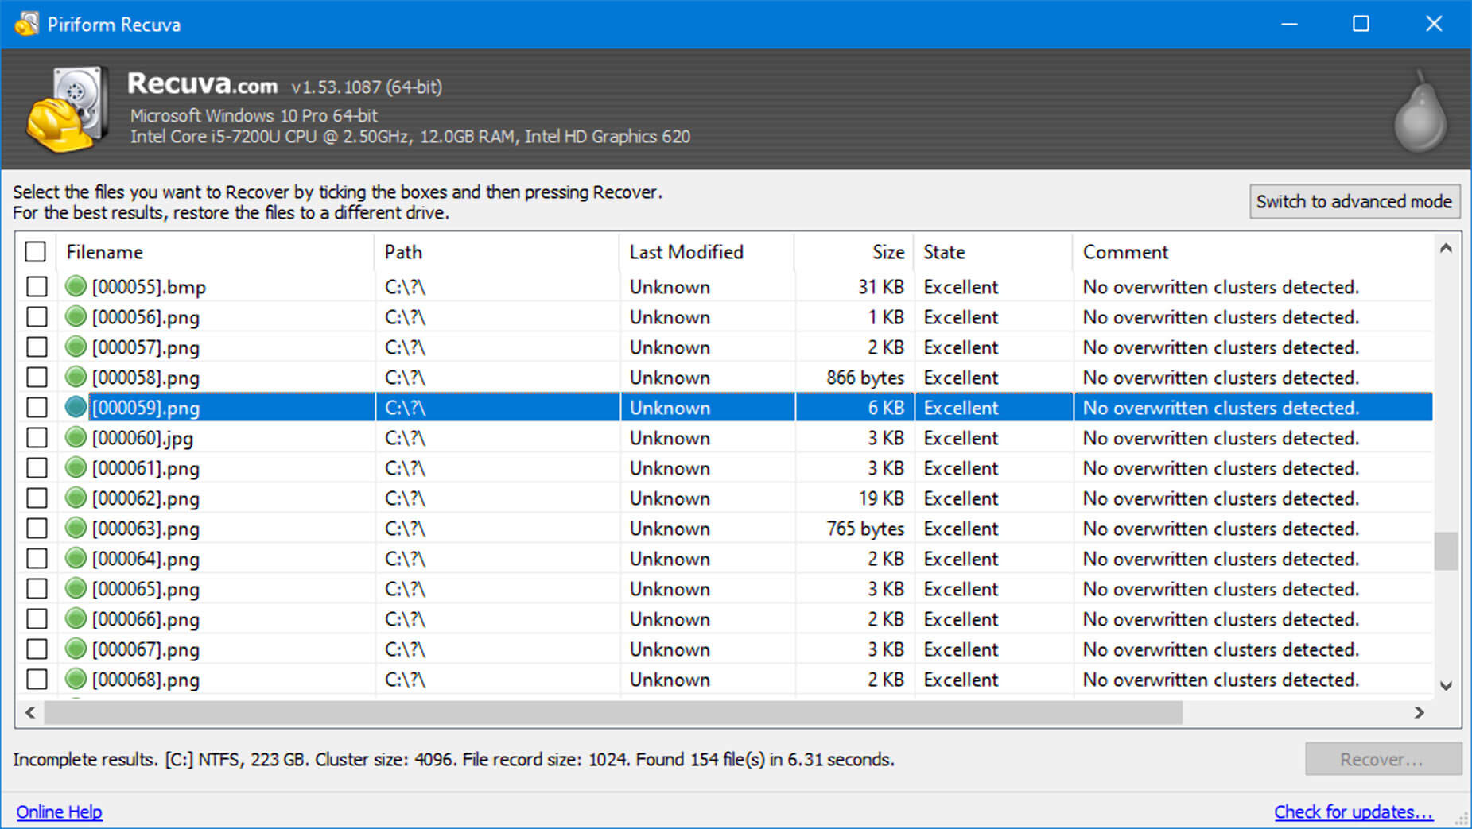This screenshot has height=829, width=1472.
Task: Click green status dot of [000064].png
Action: 76,558
